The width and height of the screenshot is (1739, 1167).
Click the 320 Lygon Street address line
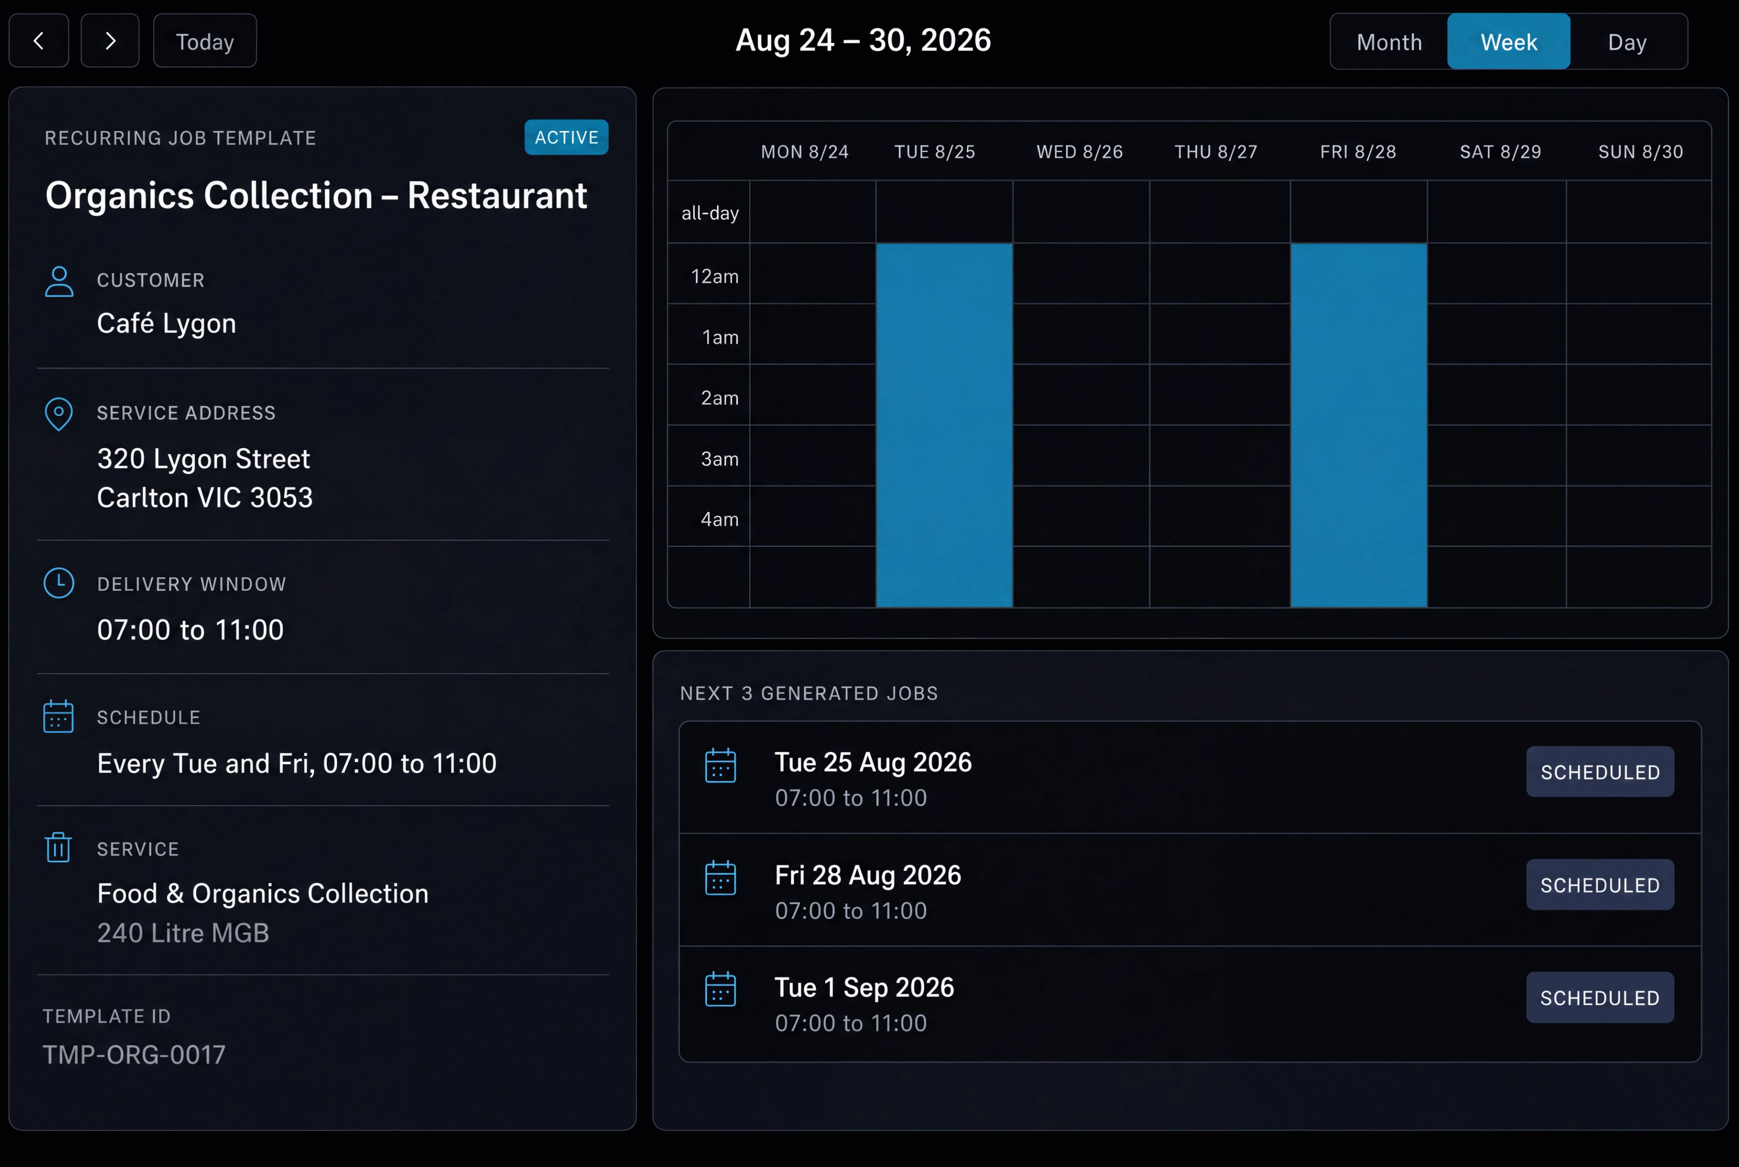point(203,459)
